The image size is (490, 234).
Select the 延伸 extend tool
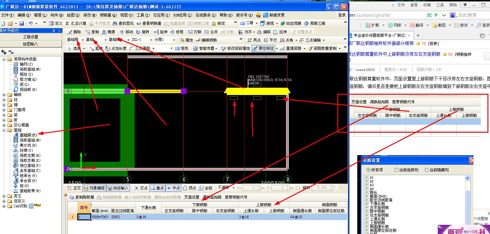(x=161, y=32)
